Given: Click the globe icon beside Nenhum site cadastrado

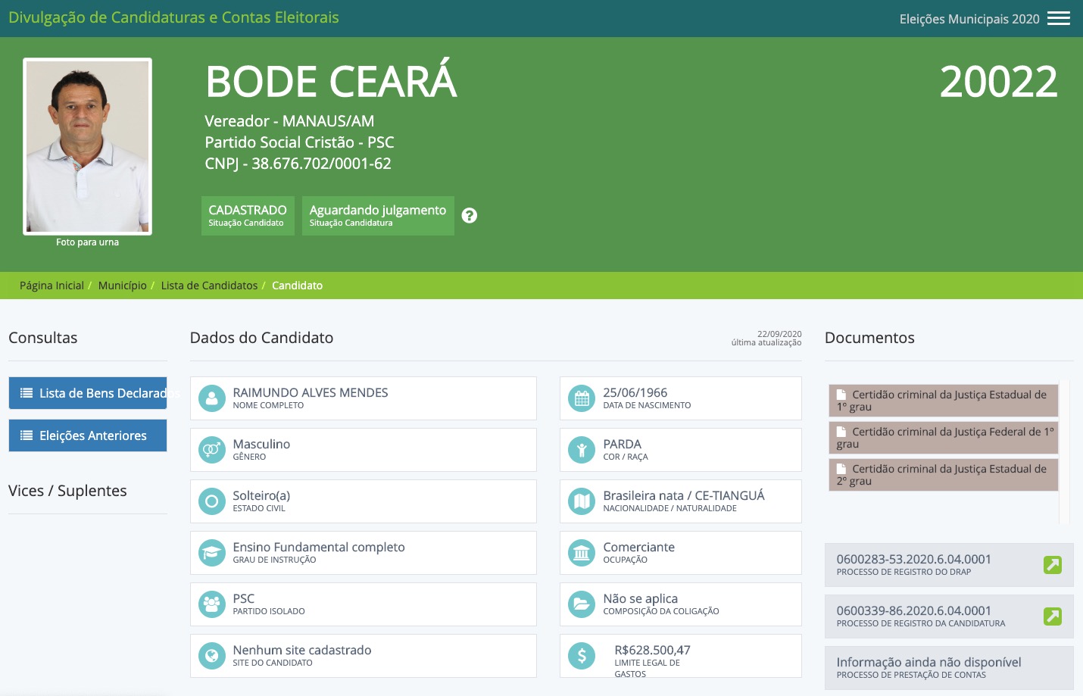Looking at the screenshot, I should point(211,655).
